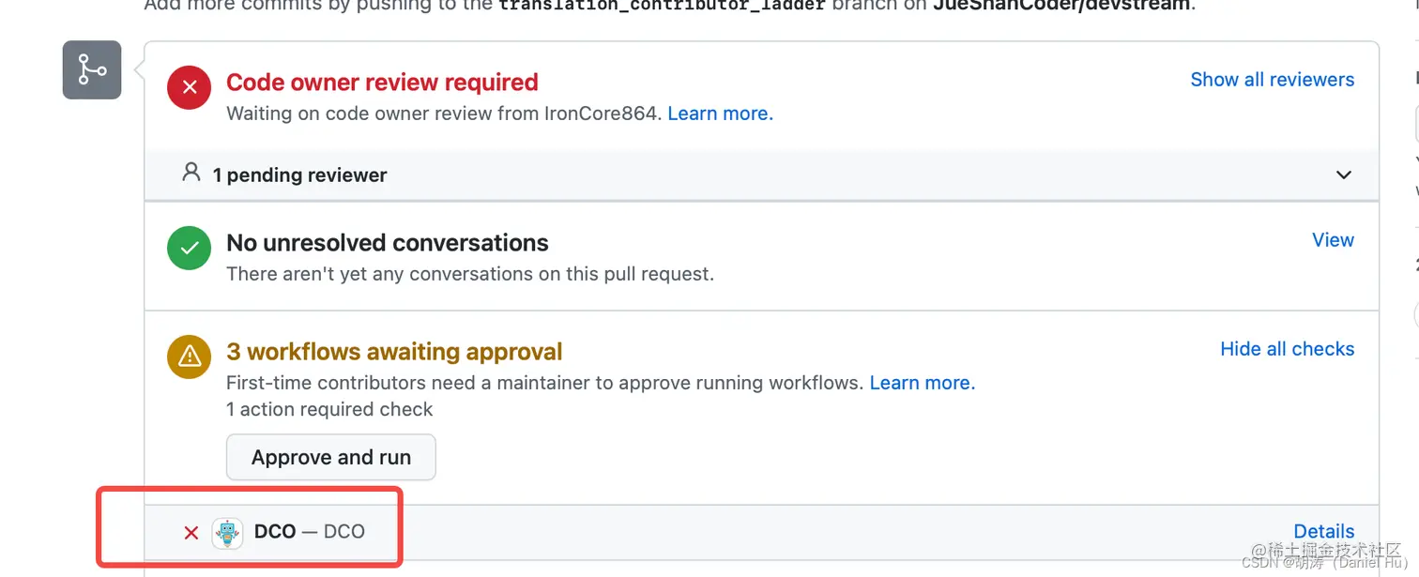The image size is (1419, 577).
Task: Show all reviewers for this pull request
Action: 1272,79
